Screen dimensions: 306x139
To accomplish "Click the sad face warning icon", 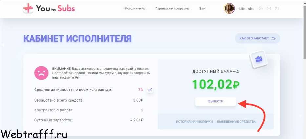I will [41, 73].
